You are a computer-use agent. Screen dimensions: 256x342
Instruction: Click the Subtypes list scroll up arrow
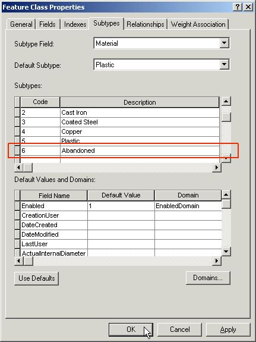(226, 102)
